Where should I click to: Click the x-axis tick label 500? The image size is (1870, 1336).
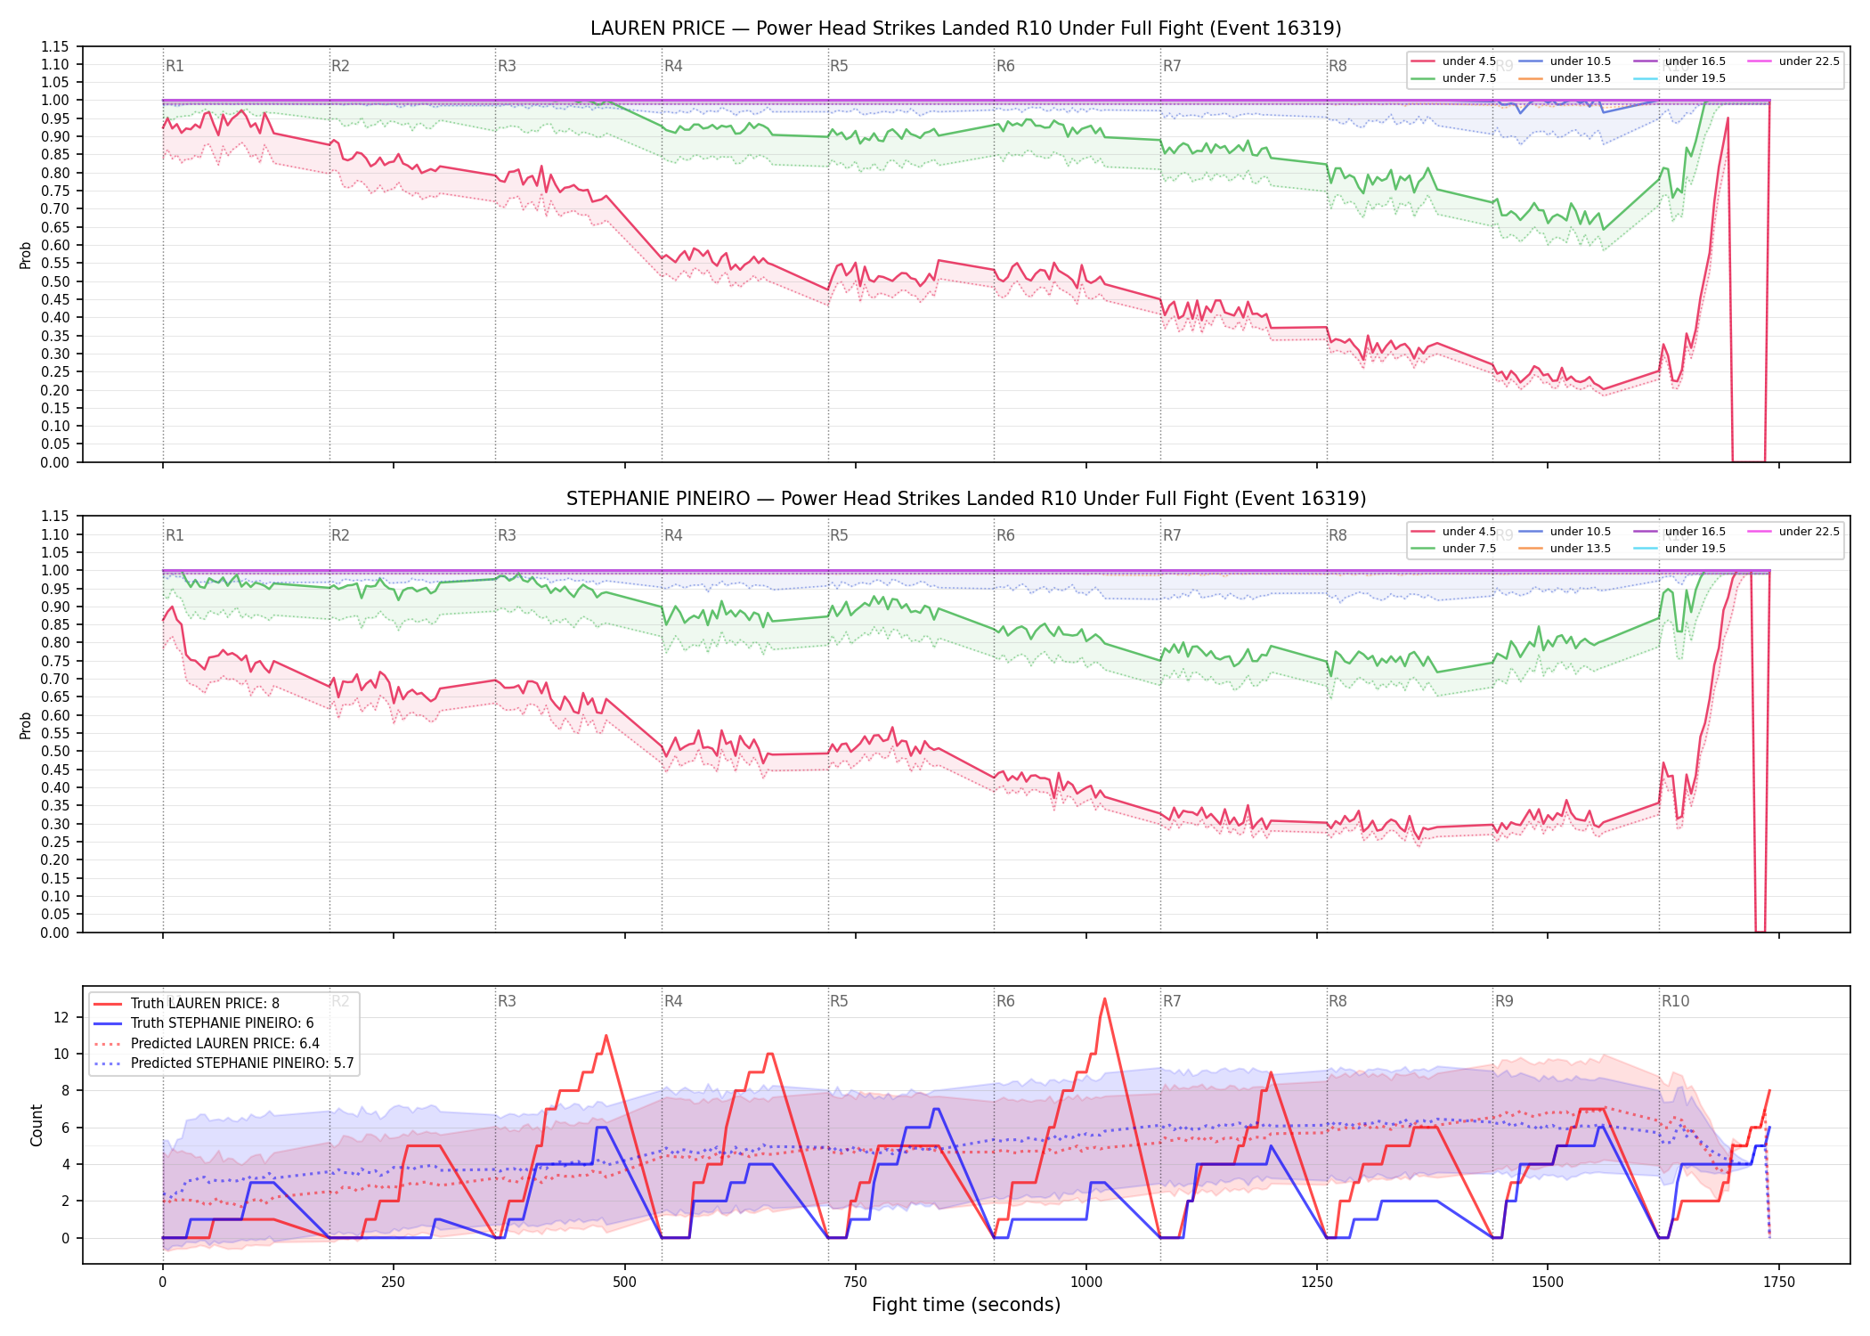click(x=624, y=1283)
